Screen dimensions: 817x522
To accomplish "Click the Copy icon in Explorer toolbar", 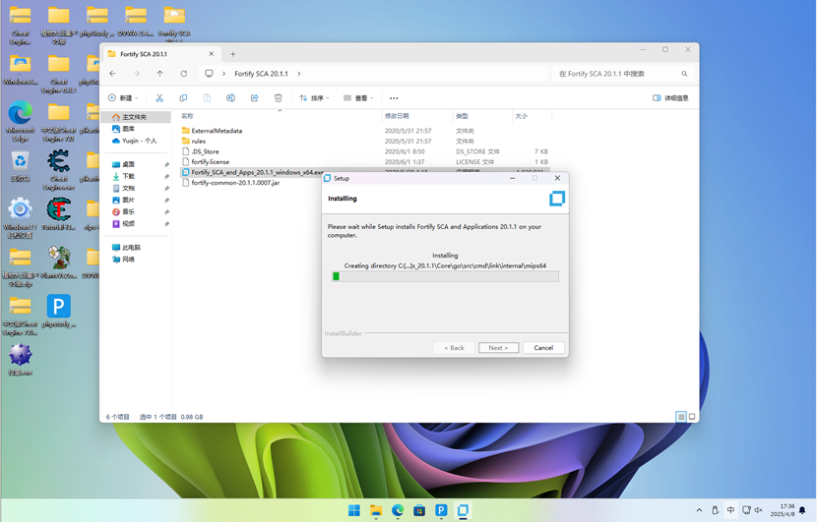I will [x=183, y=98].
